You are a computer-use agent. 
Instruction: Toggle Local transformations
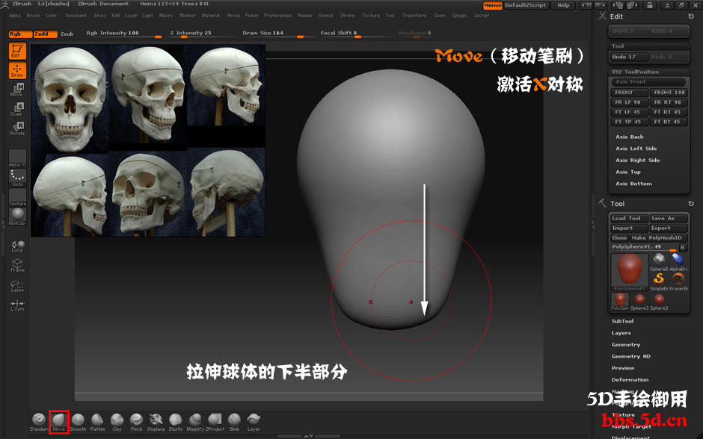point(17,246)
